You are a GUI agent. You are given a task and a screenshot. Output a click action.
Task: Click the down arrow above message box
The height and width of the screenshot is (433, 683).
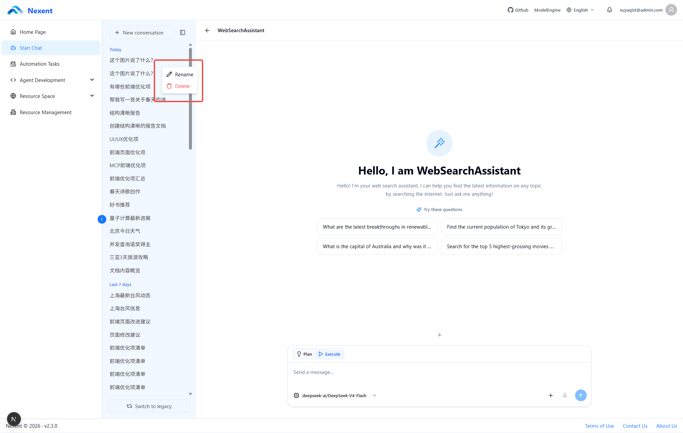point(439,334)
